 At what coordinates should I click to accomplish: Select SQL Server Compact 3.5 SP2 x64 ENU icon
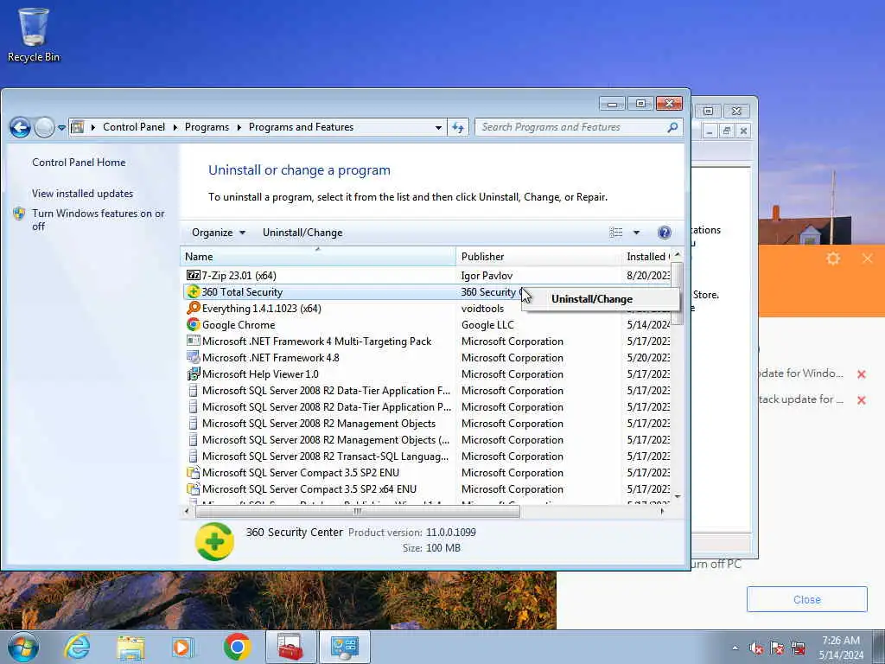coord(193,489)
